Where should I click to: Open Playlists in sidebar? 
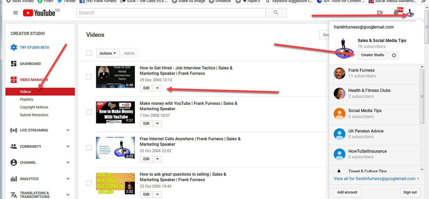26,99
